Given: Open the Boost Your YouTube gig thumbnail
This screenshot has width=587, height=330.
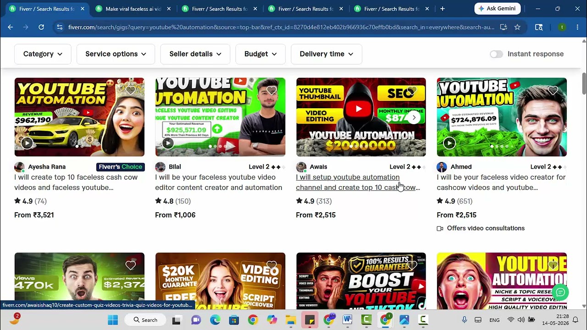Looking at the screenshot, I should (x=361, y=281).
